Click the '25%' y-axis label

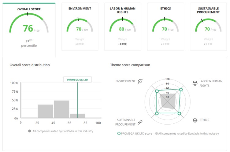pos(15,109)
